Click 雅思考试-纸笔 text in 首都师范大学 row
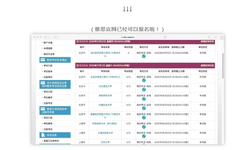Image resolution: width=240 pixels, height=150 pixels. 144,96
